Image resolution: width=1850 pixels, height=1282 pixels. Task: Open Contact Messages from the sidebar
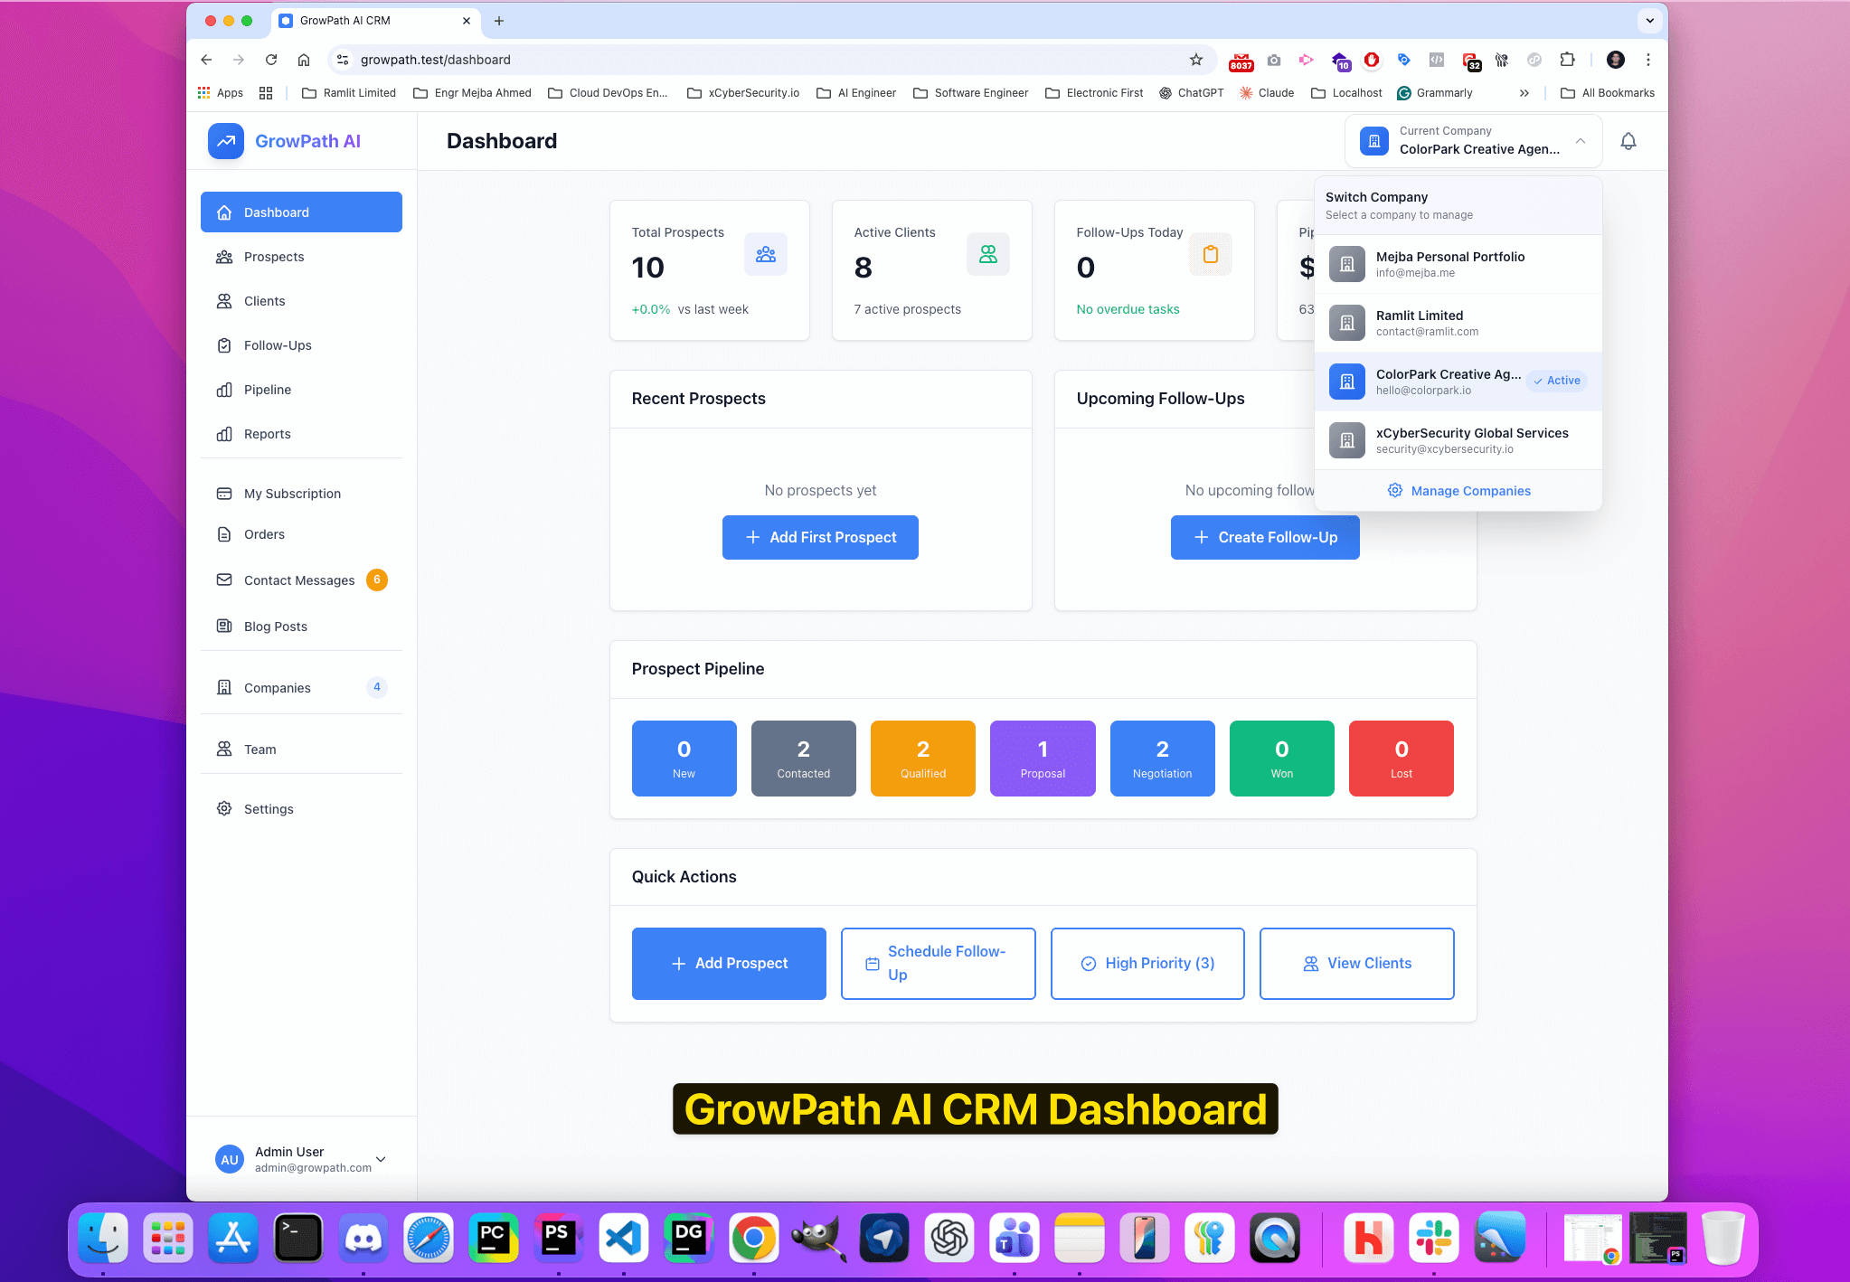tap(298, 580)
